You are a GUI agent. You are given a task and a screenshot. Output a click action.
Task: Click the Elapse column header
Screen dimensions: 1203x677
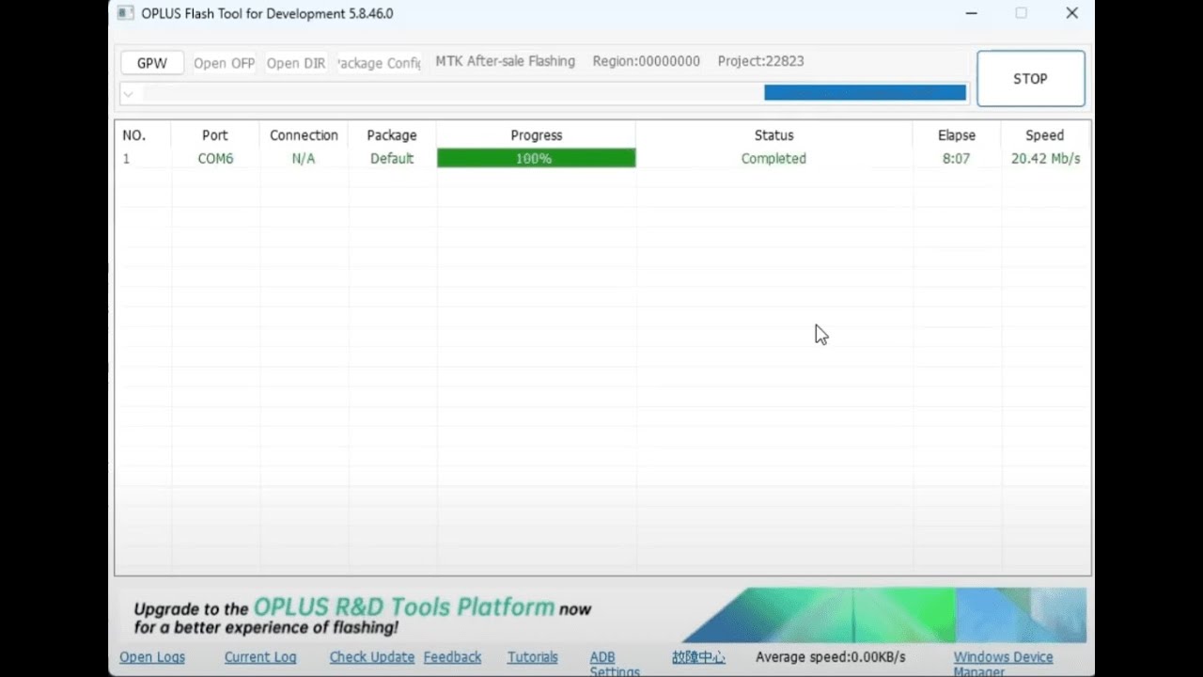click(x=957, y=135)
